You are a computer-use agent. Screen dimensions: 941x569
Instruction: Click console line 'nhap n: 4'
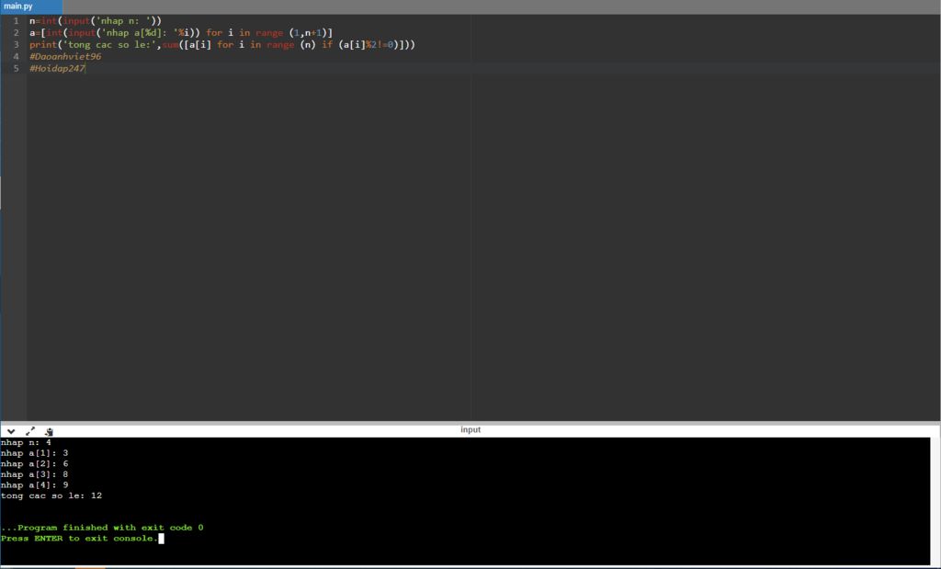tap(26, 442)
